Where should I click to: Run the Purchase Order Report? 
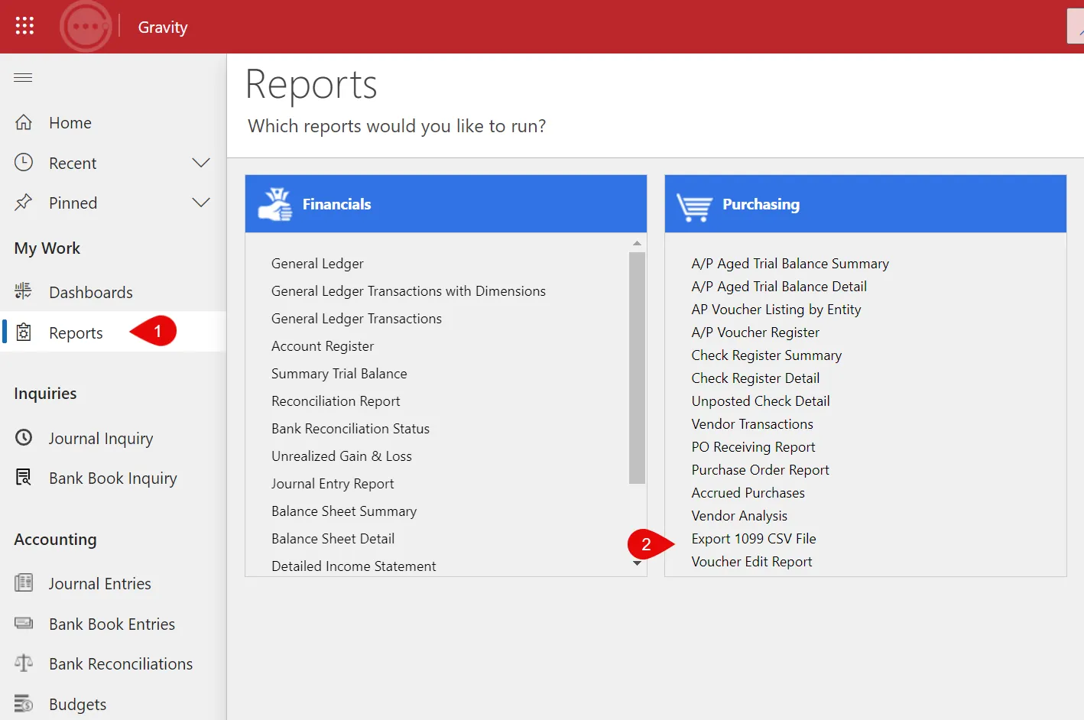[761, 470]
